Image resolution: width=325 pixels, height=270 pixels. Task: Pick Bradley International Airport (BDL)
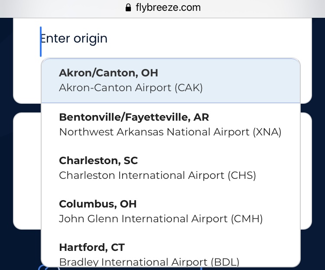149,262
